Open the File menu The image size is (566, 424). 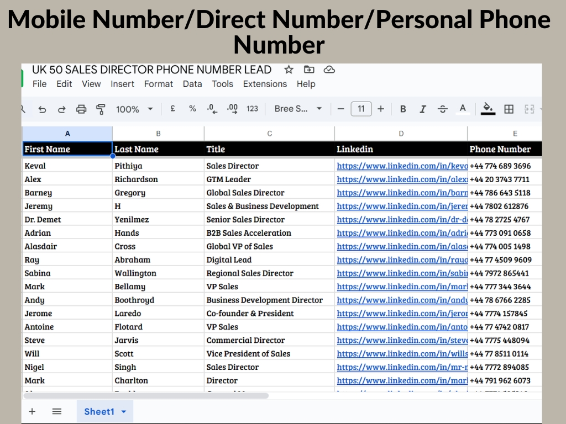pos(39,84)
